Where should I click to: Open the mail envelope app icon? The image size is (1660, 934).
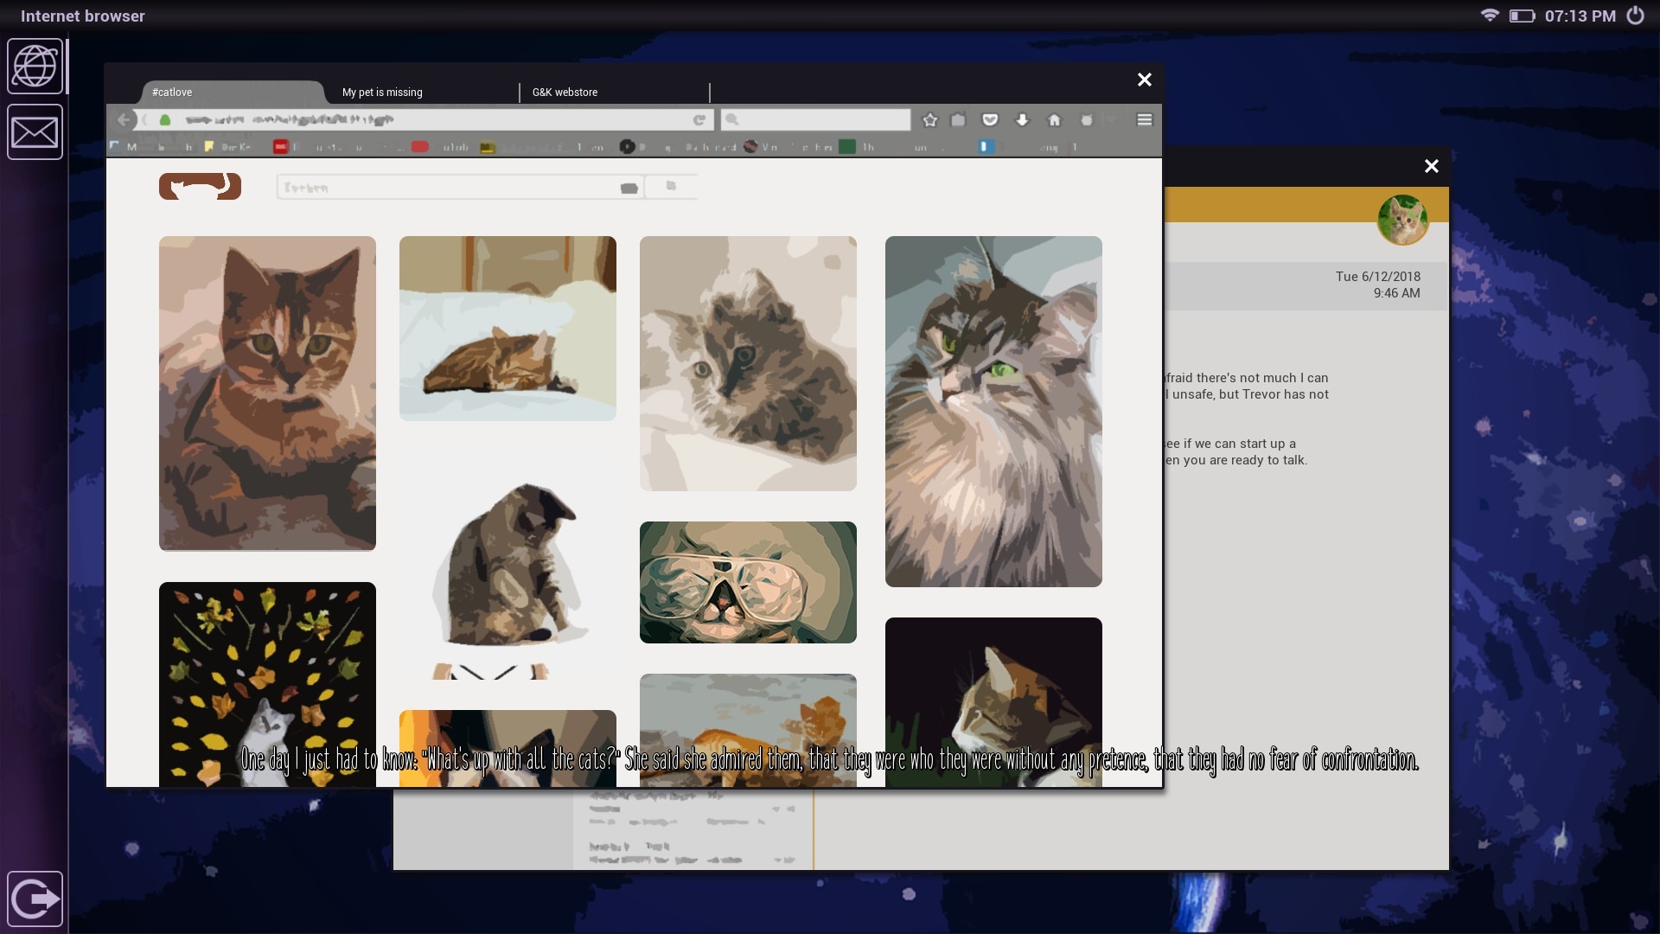35,132
